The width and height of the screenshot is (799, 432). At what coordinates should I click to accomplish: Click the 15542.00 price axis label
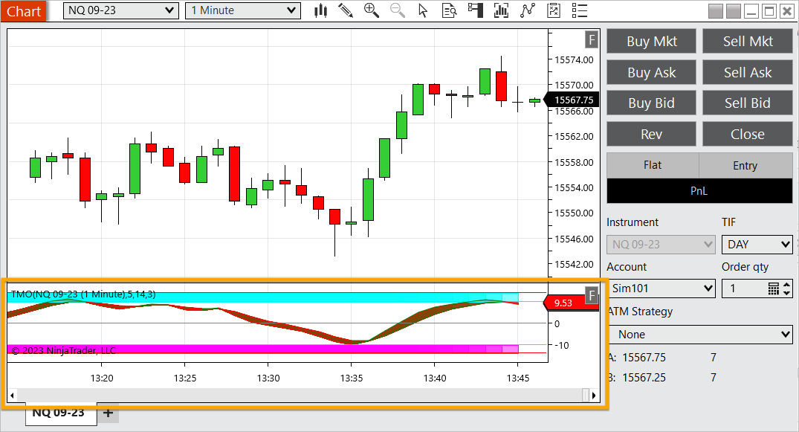point(574,264)
